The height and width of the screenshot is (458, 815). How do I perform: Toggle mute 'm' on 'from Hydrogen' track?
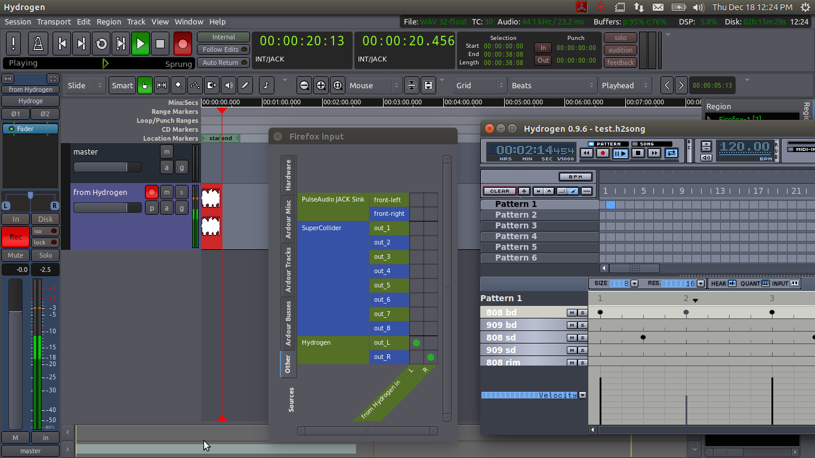[166, 192]
